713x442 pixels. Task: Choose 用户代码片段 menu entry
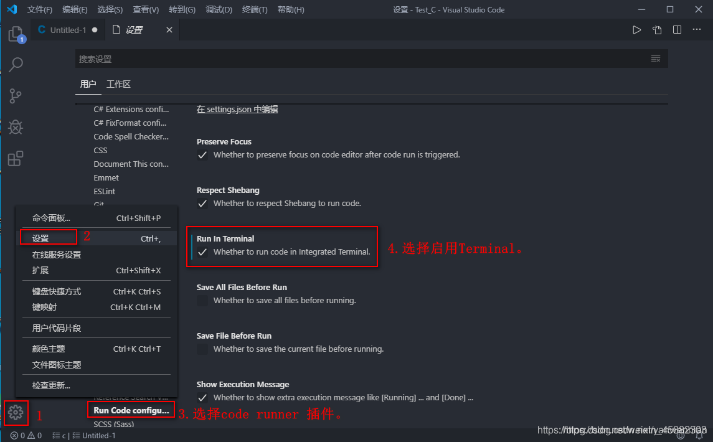pyautogui.click(x=97, y=328)
